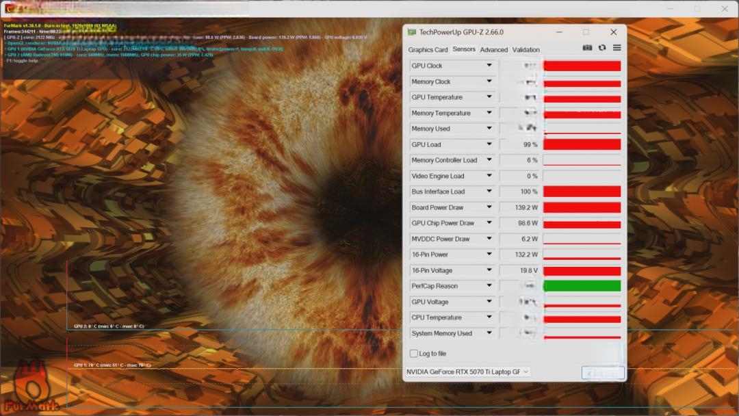
Task: Click the GPU Chip Power value 98.6 W
Action: (528, 223)
